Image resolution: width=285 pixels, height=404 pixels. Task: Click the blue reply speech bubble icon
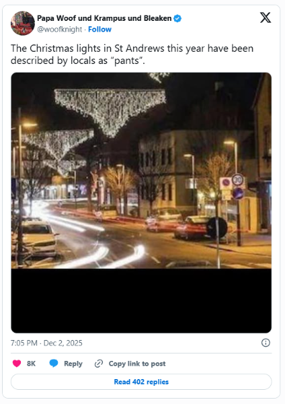[54, 364]
